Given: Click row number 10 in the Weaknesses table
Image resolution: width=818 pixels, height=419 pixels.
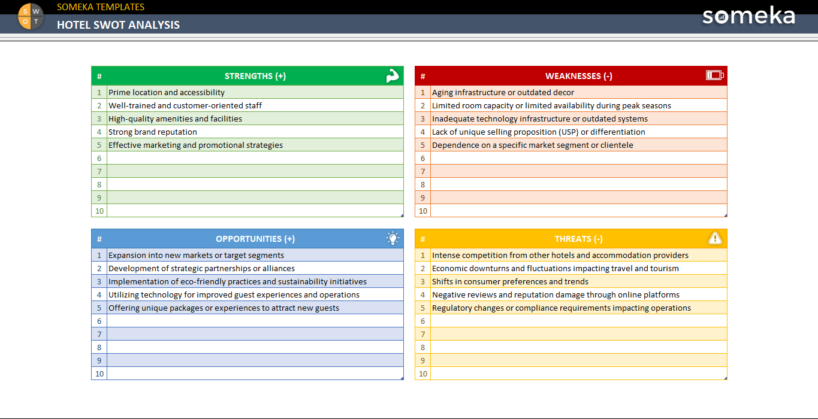Looking at the screenshot, I should point(422,211).
